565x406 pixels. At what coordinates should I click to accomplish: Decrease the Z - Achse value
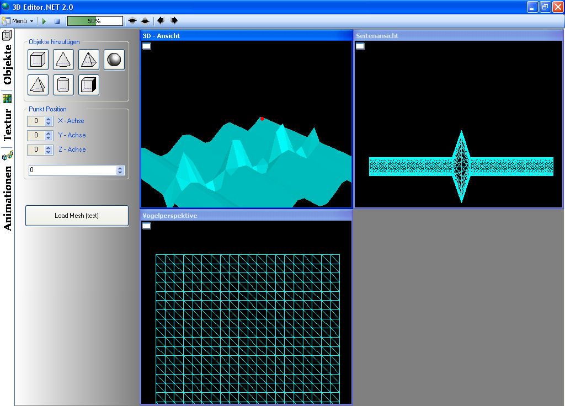coord(49,152)
